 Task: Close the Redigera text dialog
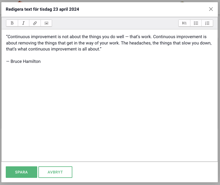click(x=211, y=9)
